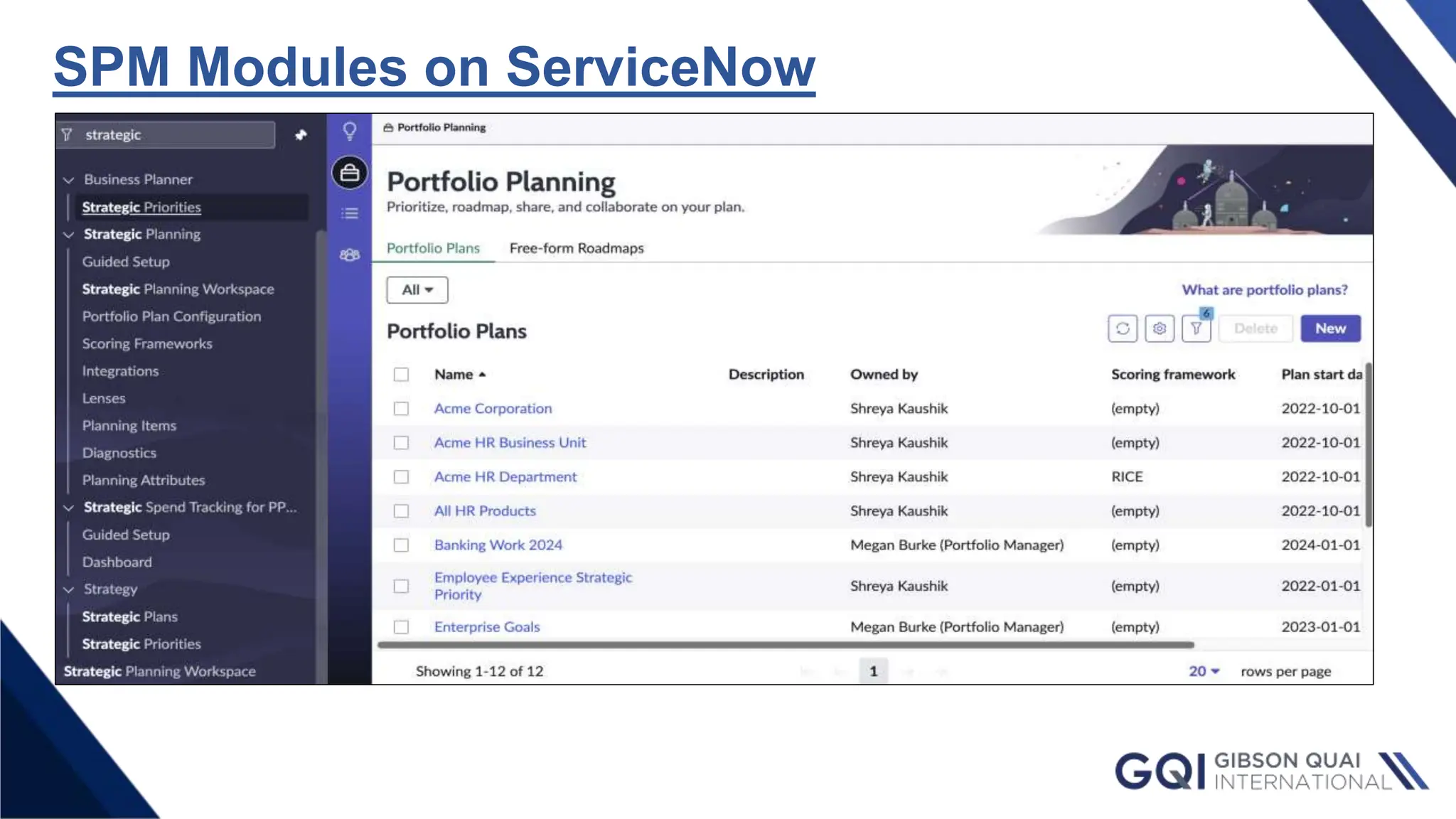Open Scoring Frameworks in the navigation menu
Image resolution: width=1456 pixels, height=819 pixels.
point(147,344)
